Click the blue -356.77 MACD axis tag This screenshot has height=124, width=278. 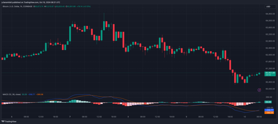[270, 110]
